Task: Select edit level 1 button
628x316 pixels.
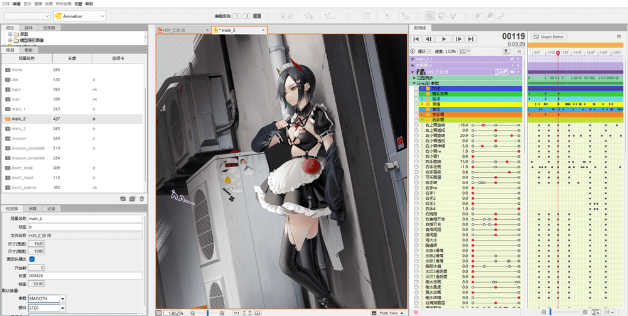Action: pos(236,16)
